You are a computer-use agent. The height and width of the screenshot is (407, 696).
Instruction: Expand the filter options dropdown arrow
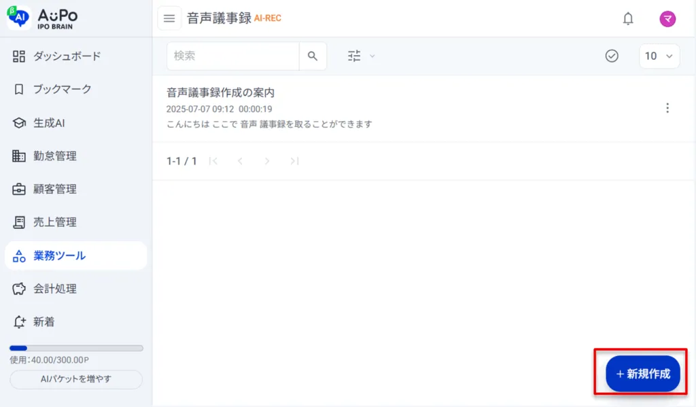point(372,56)
